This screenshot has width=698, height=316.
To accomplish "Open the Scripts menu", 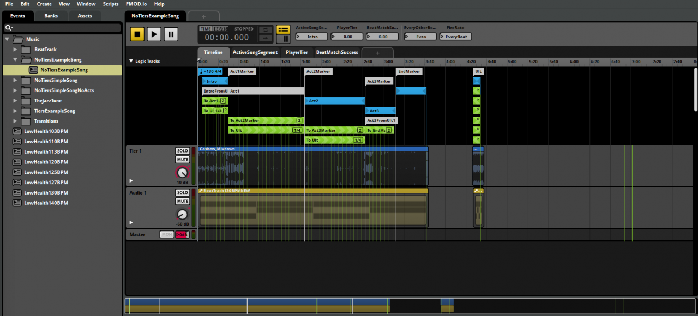I will [x=110, y=4].
